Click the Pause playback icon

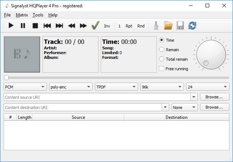23,26
